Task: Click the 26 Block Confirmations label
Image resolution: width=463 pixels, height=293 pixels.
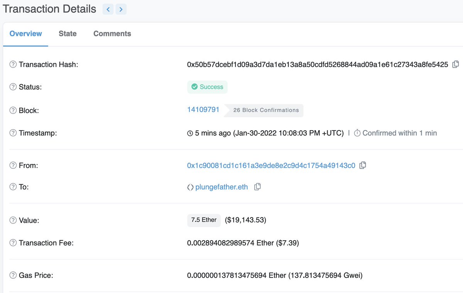Action: [266, 110]
